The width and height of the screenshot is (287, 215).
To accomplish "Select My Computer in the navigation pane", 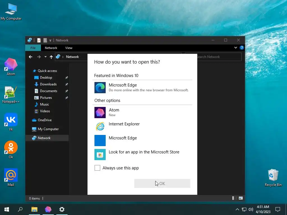I will (x=45, y=129).
